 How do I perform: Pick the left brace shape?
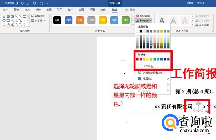coord(24,25)
